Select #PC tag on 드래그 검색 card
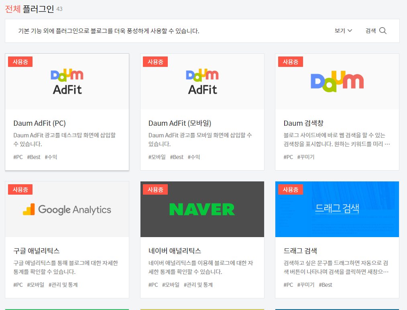 pos(288,285)
